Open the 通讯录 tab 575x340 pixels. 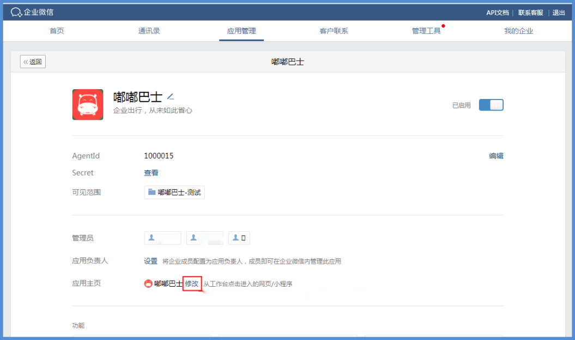pyautogui.click(x=149, y=31)
